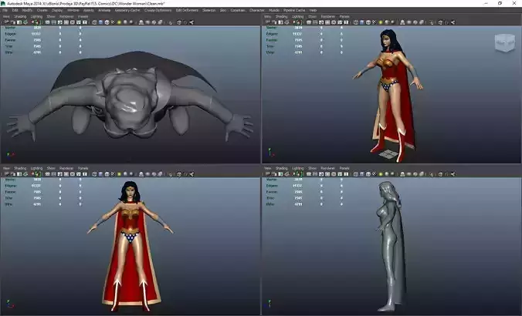Toggle Textured display in colored front-view panel
Image resolution: width=522 pixels, height=316 pixels.
point(113,173)
